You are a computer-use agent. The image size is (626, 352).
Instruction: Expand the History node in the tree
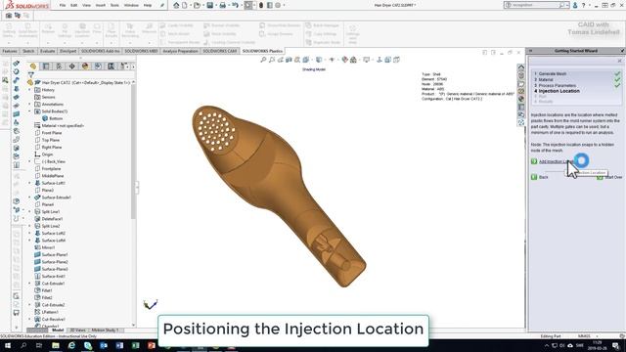pyautogui.click(x=29, y=90)
